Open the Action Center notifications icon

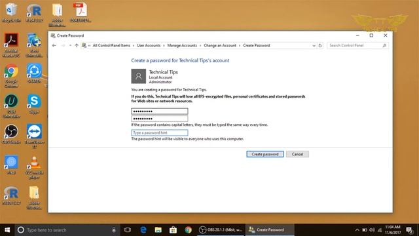(409, 230)
